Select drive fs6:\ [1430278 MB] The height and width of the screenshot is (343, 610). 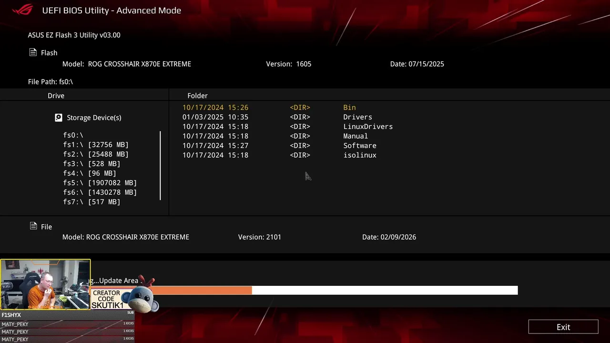click(100, 192)
